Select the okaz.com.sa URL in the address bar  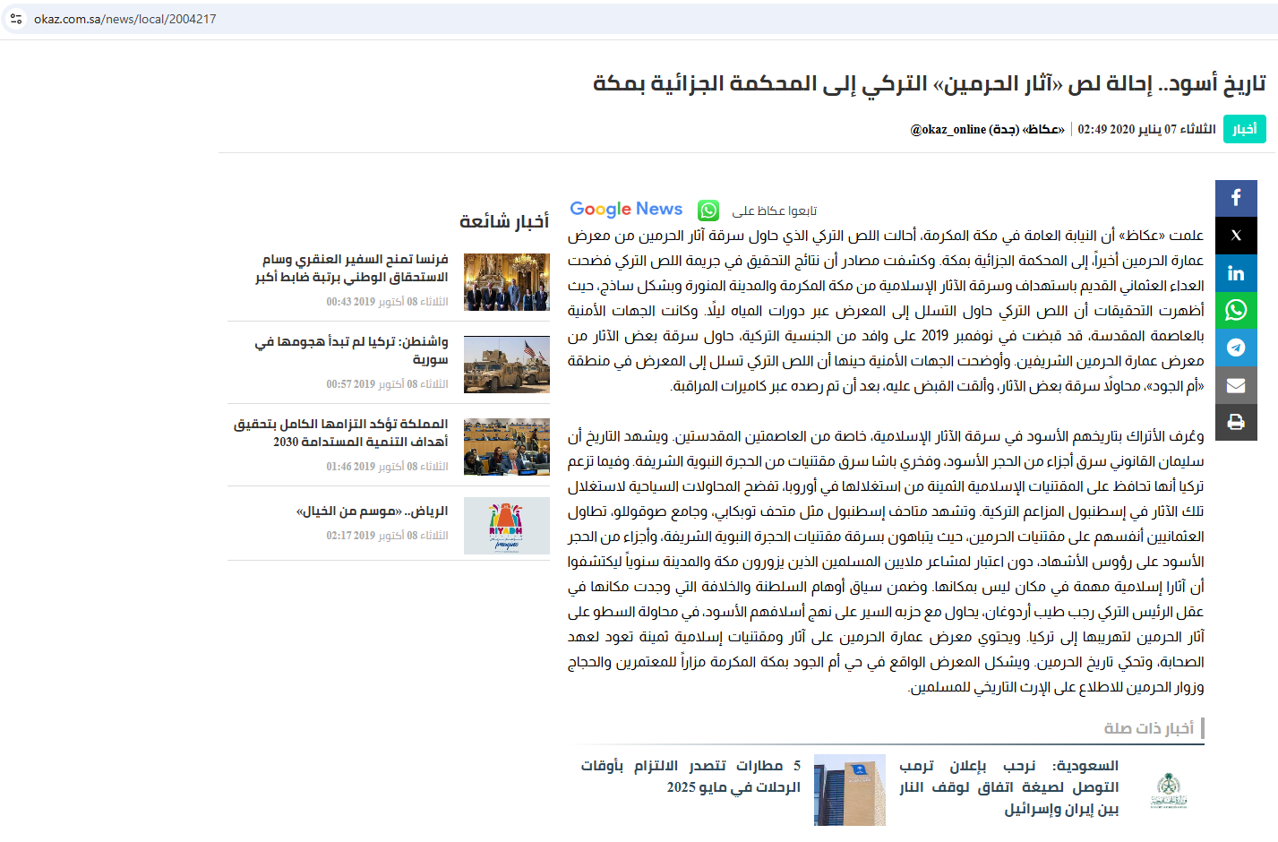pyautogui.click(x=125, y=19)
